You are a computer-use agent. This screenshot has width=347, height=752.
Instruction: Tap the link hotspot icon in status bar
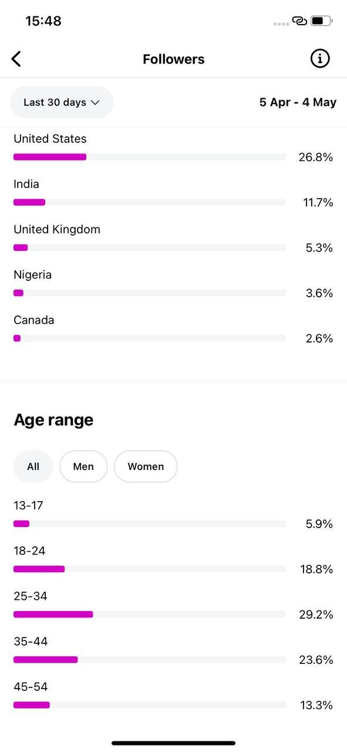299,21
